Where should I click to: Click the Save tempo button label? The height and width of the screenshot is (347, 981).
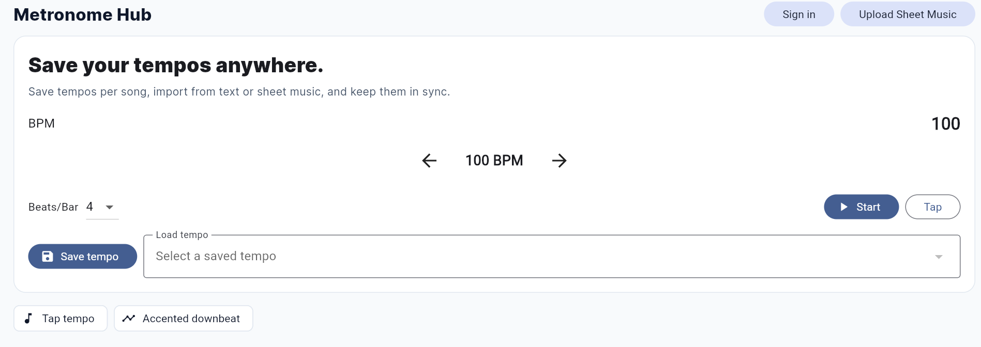click(89, 257)
